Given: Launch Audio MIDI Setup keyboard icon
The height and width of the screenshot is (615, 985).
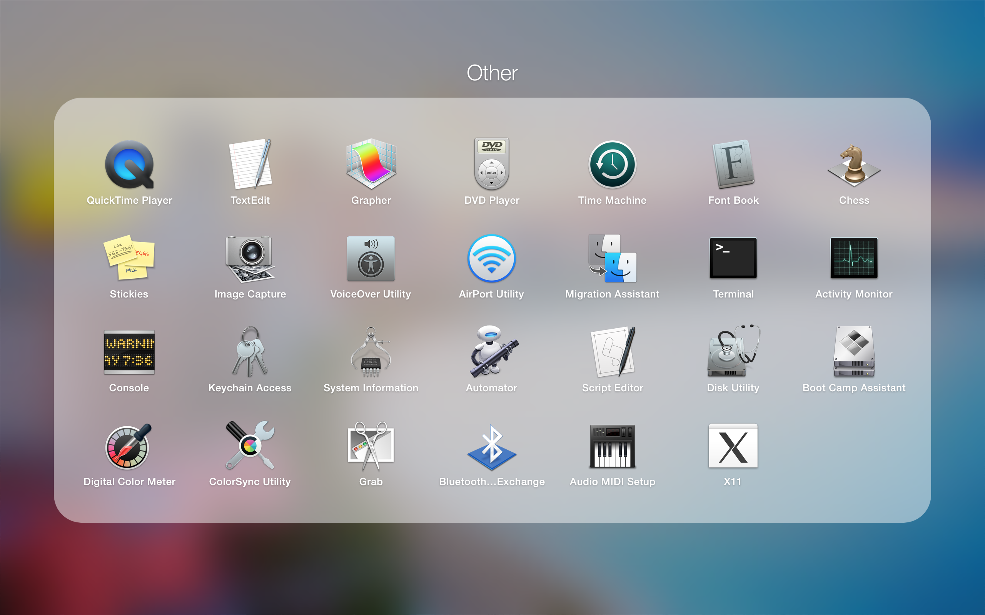Looking at the screenshot, I should (x=612, y=446).
